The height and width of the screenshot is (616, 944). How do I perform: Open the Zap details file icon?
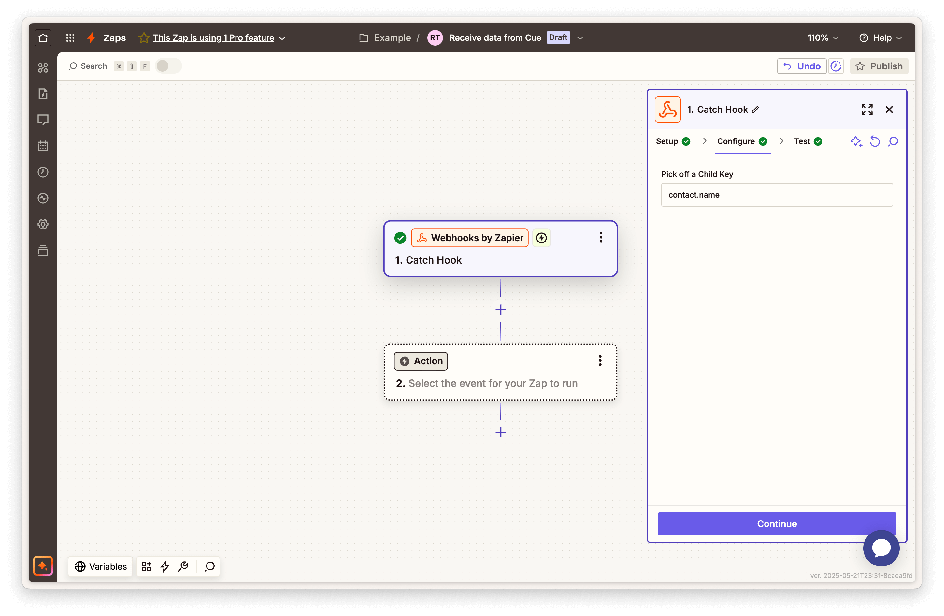coord(43,94)
